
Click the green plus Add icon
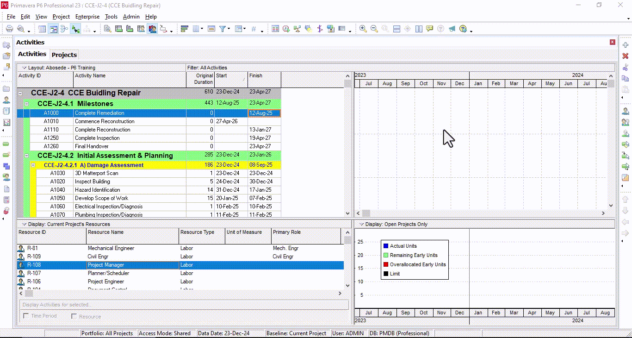(x=626, y=45)
